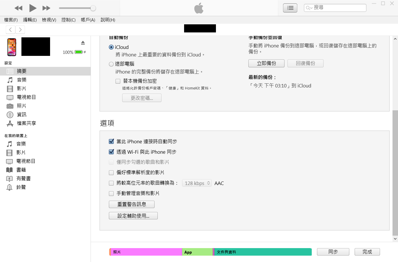Click into the 搜尋 search field

click(335, 8)
